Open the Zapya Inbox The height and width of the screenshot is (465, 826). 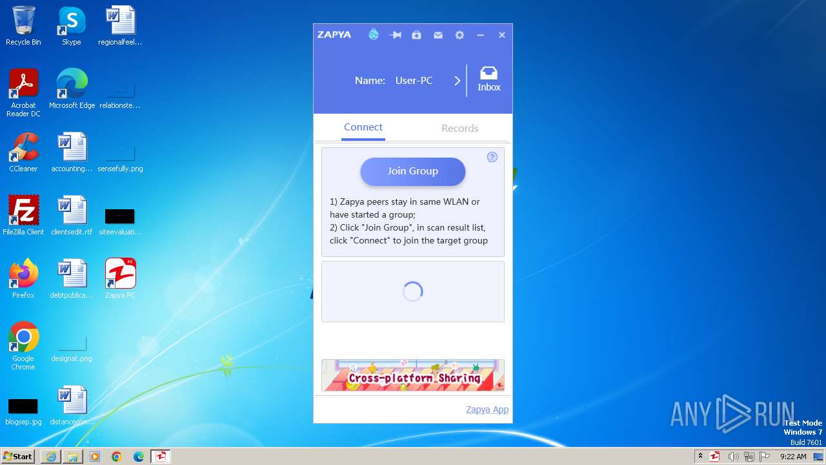(x=489, y=79)
